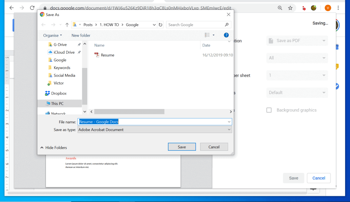Open Save as type dropdown
Screen dimensions: 350x202
pos(155,130)
